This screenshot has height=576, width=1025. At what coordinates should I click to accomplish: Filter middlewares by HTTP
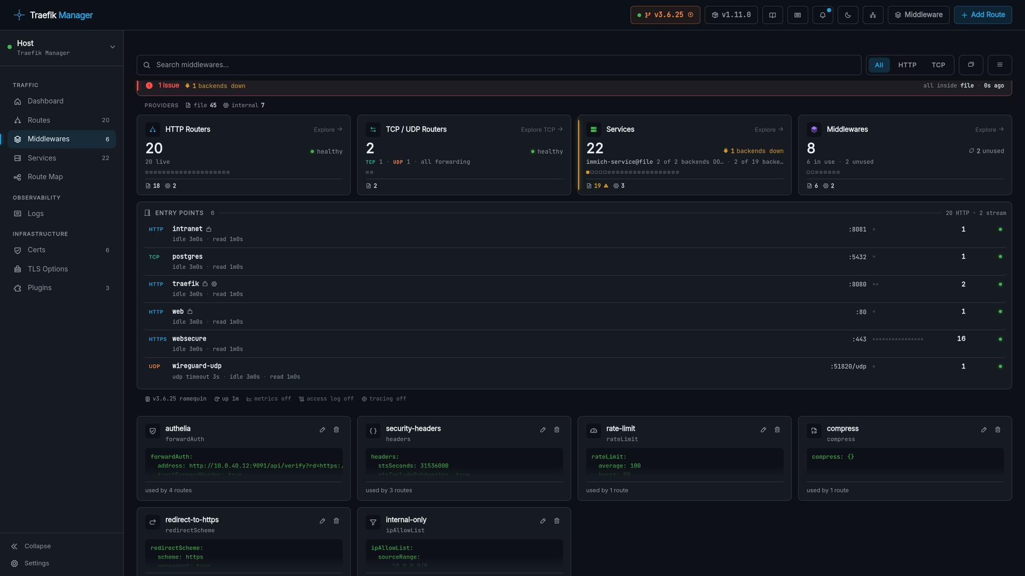point(907,65)
